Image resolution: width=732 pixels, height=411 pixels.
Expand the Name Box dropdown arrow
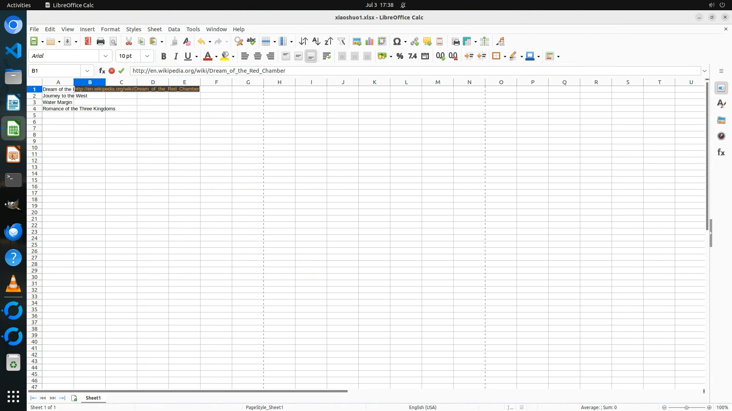(87, 71)
